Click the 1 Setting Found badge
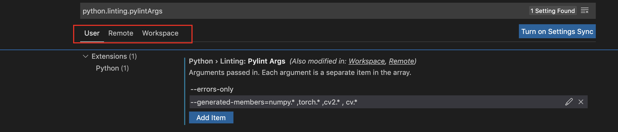The width and height of the screenshot is (618, 132). pos(552,11)
